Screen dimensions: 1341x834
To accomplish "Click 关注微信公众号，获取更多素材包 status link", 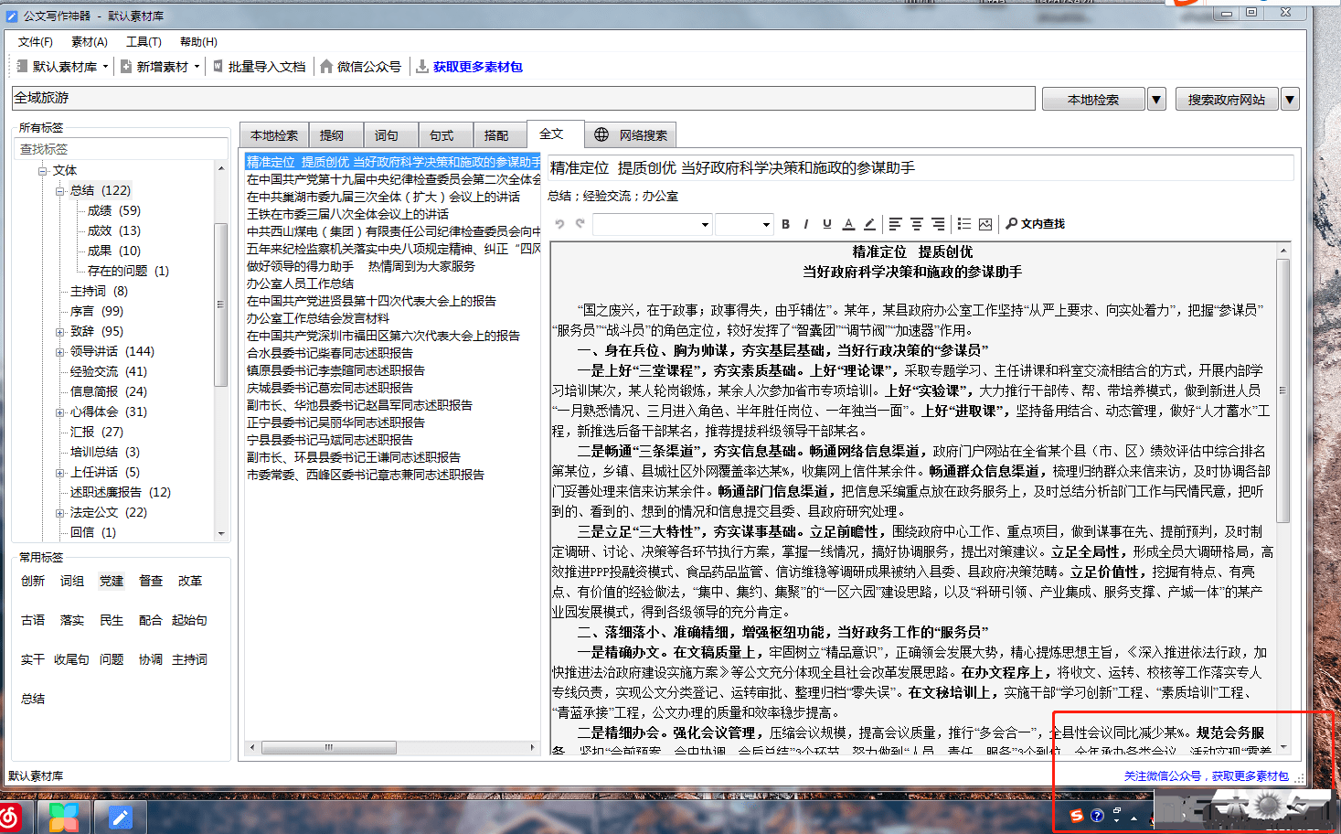I will pos(1206,775).
